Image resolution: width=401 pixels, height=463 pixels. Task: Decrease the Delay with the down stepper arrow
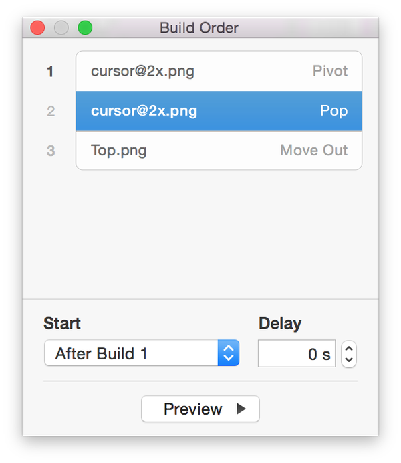click(349, 360)
